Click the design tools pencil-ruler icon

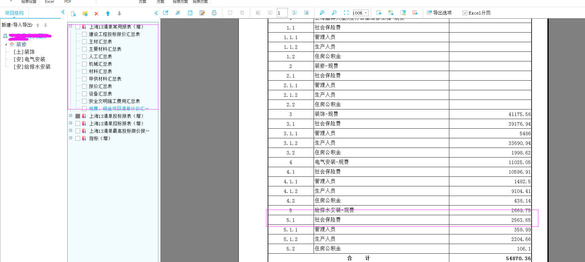tap(178, 13)
